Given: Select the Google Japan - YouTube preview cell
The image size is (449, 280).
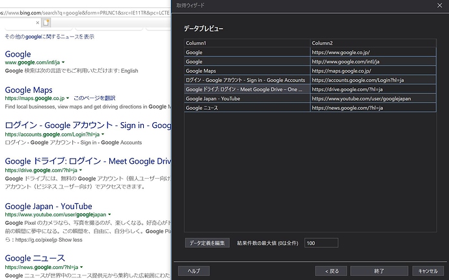Looking at the screenshot, I should (x=247, y=98).
